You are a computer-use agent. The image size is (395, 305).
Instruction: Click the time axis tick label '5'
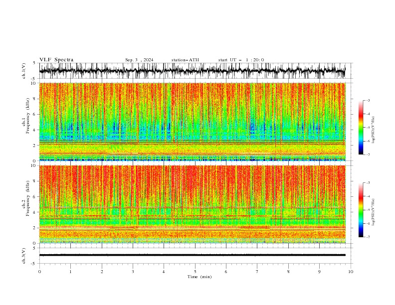[x=195, y=272]
